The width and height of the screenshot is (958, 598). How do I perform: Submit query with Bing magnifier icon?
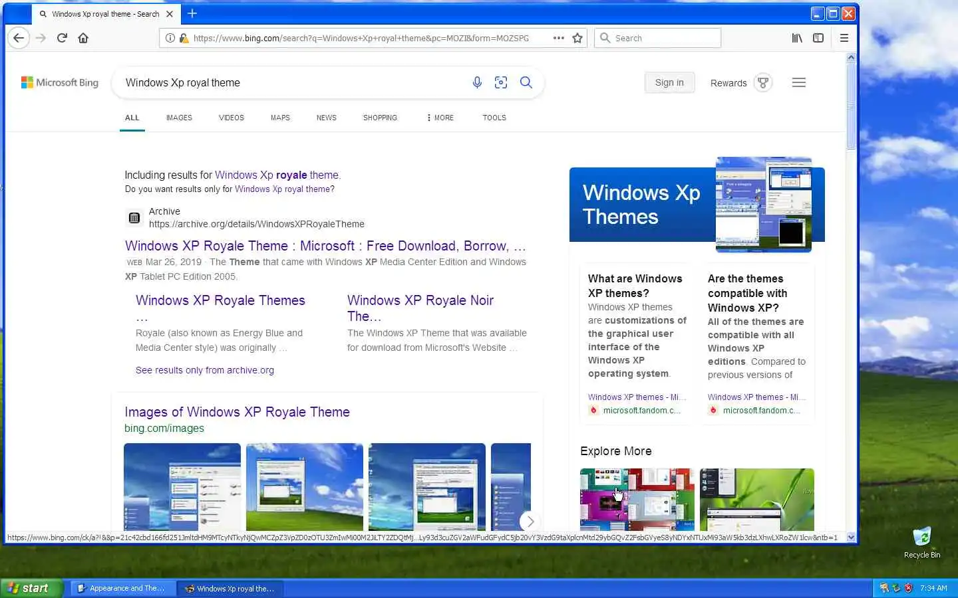coord(526,82)
